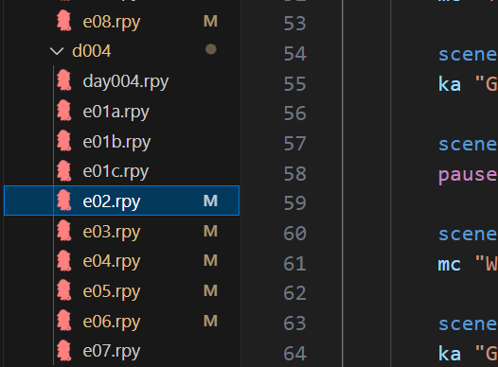Click the Ren'Py icon beside e02.rpy
This screenshot has width=498, height=367.
pos(64,201)
